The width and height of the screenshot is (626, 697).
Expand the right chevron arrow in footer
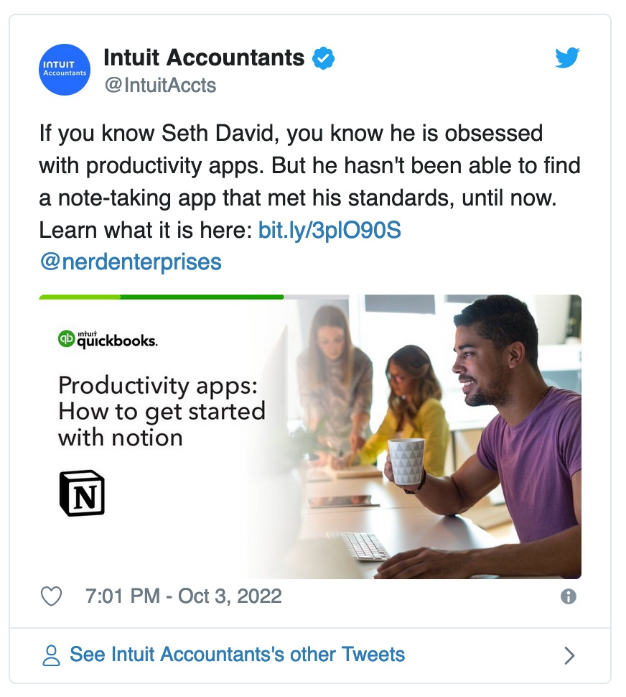click(569, 655)
